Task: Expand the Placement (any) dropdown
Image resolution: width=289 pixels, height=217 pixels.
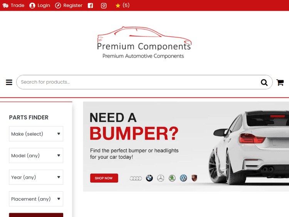Action: point(36,199)
